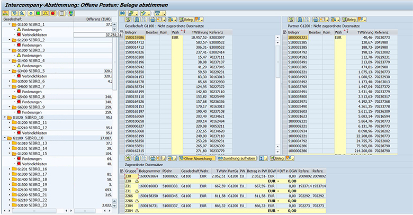Click the blue diamond status filter icon

(31, 13)
